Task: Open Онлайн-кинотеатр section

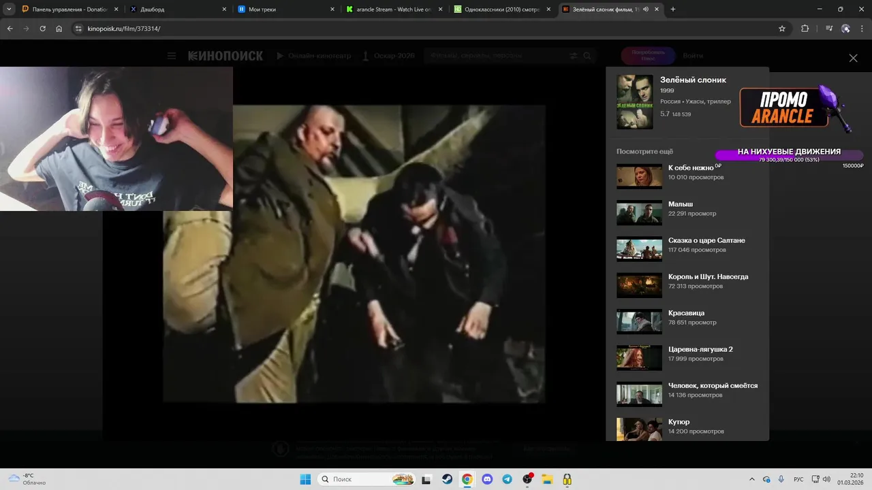Action: [x=313, y=56]
